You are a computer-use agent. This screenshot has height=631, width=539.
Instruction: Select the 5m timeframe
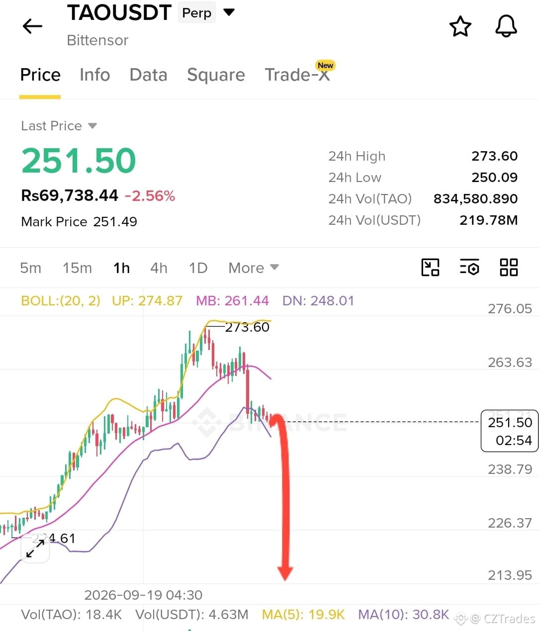click(x=31, y=268)
